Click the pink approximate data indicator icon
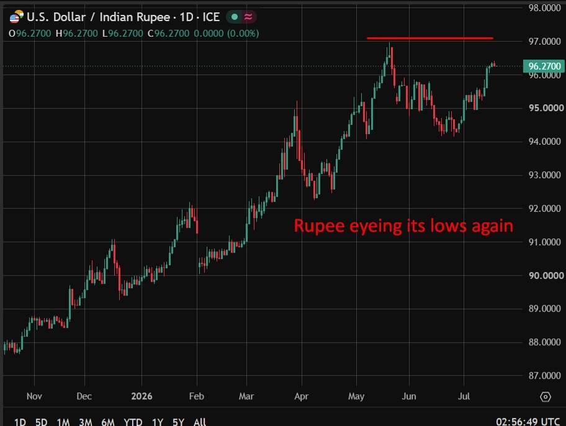Image resolution: width=566 pixels, height=426 pixels. click(x=248, y=17)
